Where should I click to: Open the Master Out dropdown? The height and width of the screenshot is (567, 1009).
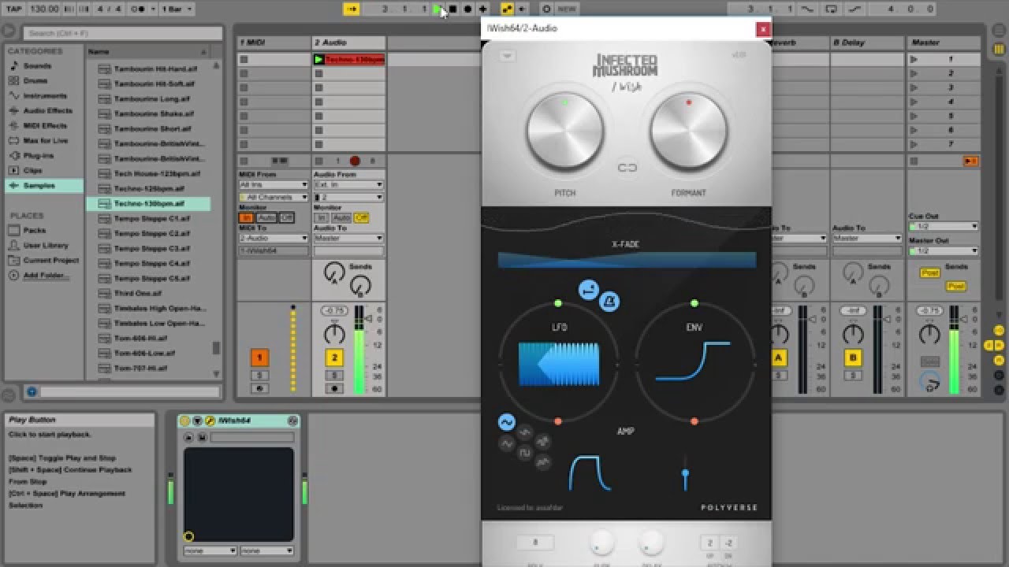(944, 251)
